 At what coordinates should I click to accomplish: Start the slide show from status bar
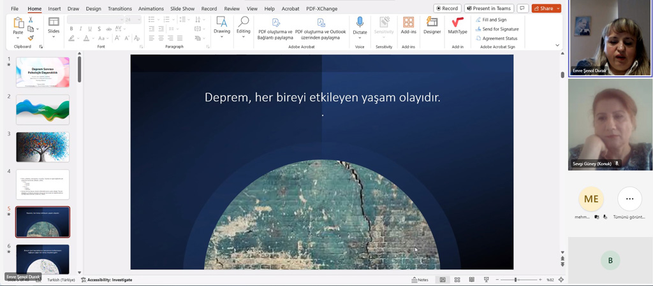[486, 280]
